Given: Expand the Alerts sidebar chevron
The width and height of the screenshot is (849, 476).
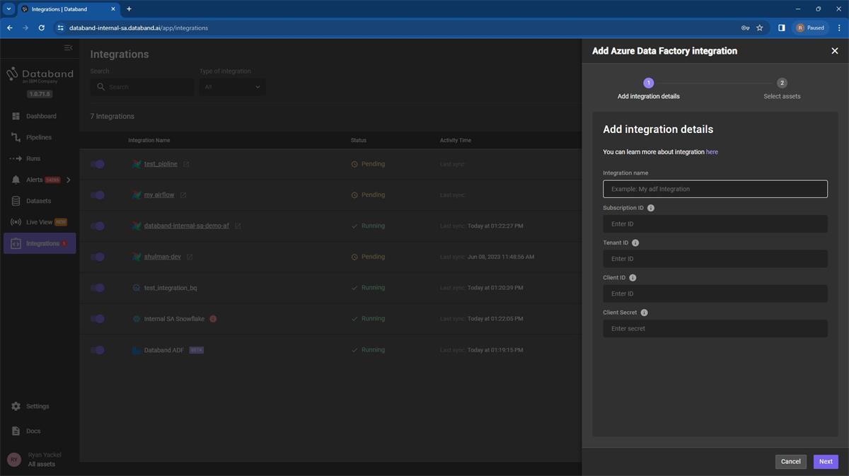Looking at the screenshot, I should pyautogui.click(x=67, y=180).
